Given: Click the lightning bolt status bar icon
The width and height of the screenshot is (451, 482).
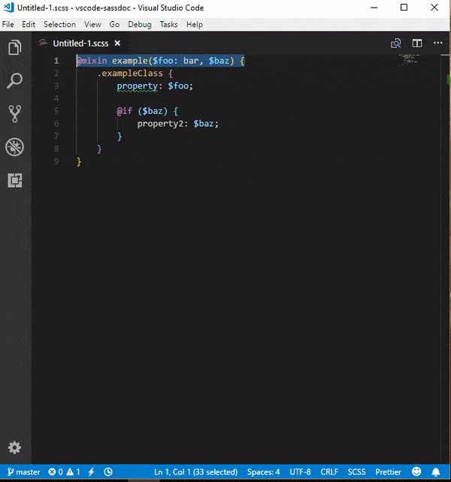Looking at the screenshot, I should pyautogui.click(x=91, y=471).
